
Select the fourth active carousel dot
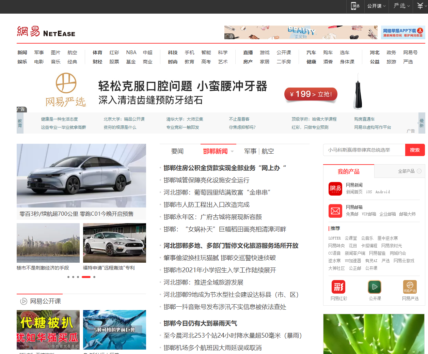(86, 277)
